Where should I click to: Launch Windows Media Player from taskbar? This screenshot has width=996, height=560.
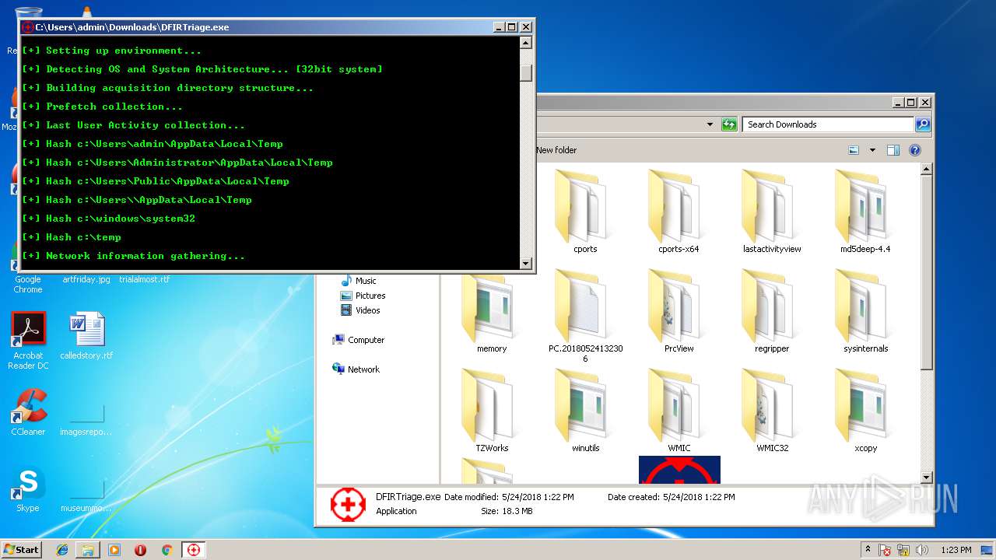[114, 550]
